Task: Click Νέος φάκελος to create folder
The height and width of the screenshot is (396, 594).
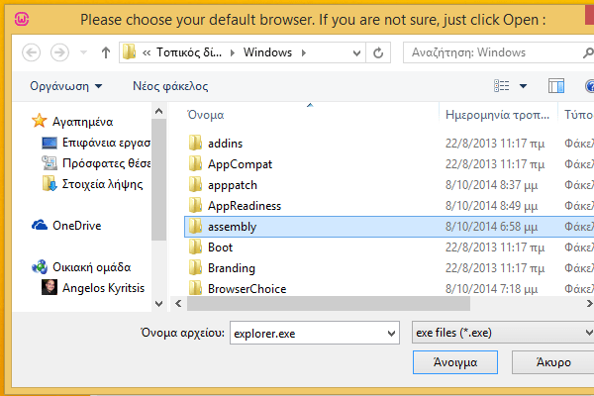Action: tap(175, 87)
